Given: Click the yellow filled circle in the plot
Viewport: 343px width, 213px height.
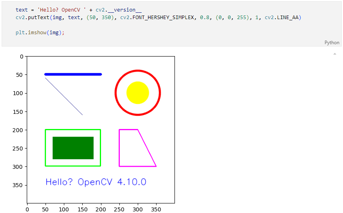Looking at the screenshot, I should pyautogui.click(x=138, y=93).
